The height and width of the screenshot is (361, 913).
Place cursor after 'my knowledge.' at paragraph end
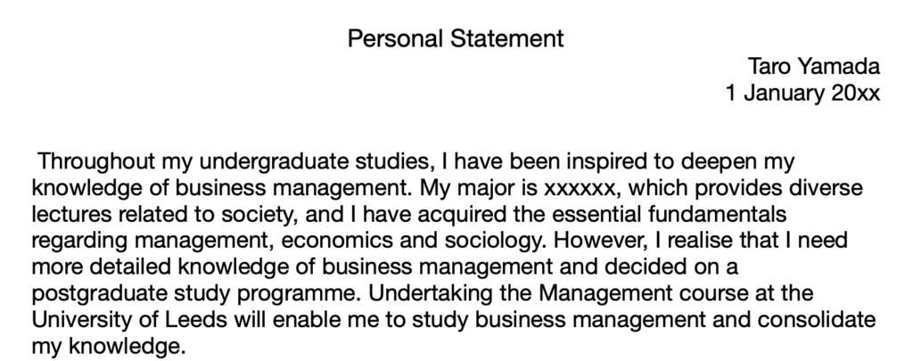coord(186,347)
